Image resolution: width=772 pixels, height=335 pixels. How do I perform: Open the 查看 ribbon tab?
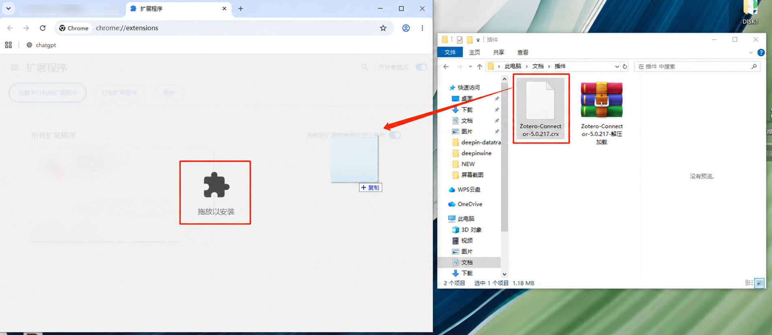pyautogui.click(x=523, y=52)
